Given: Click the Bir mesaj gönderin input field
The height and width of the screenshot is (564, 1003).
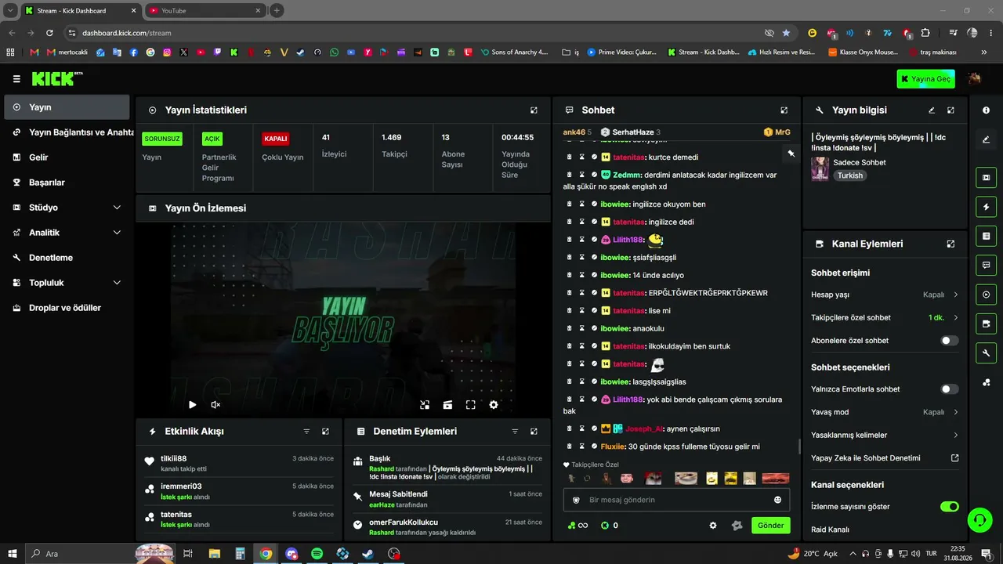Looking at the screenshot, I should tap(677, 500).
